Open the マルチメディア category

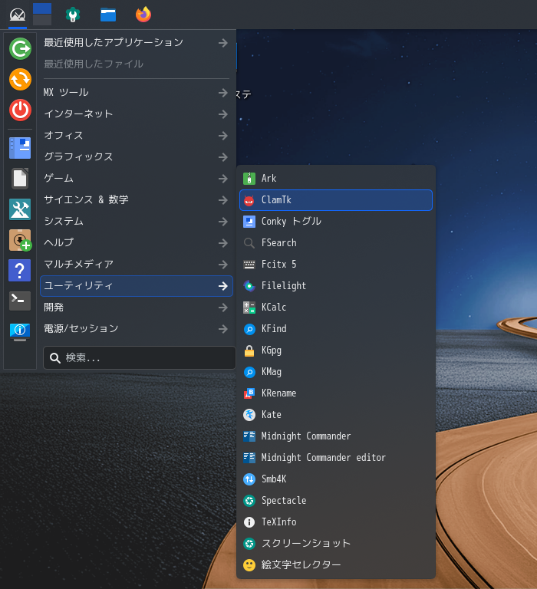tap(137, 265)
